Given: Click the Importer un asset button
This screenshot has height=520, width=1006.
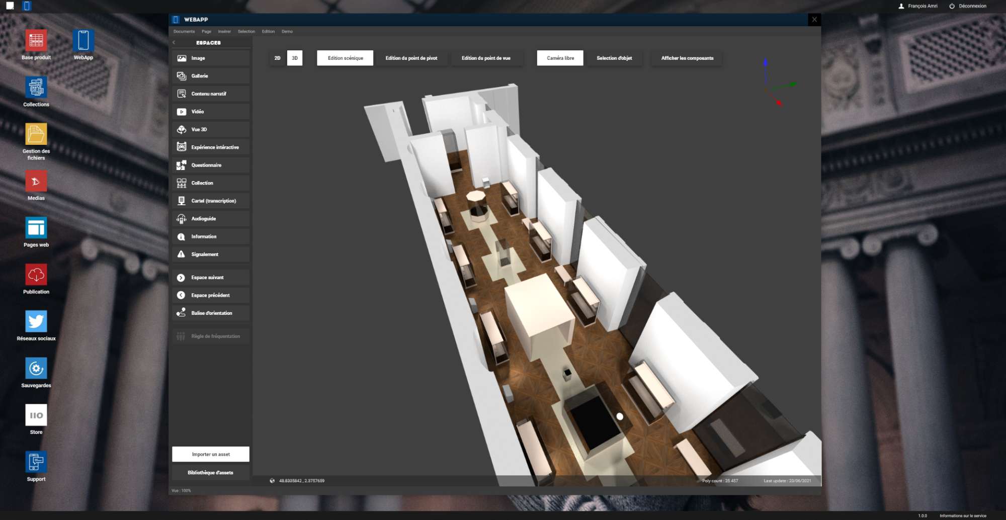Looking at the screenshot, I should tap(210, 454).
